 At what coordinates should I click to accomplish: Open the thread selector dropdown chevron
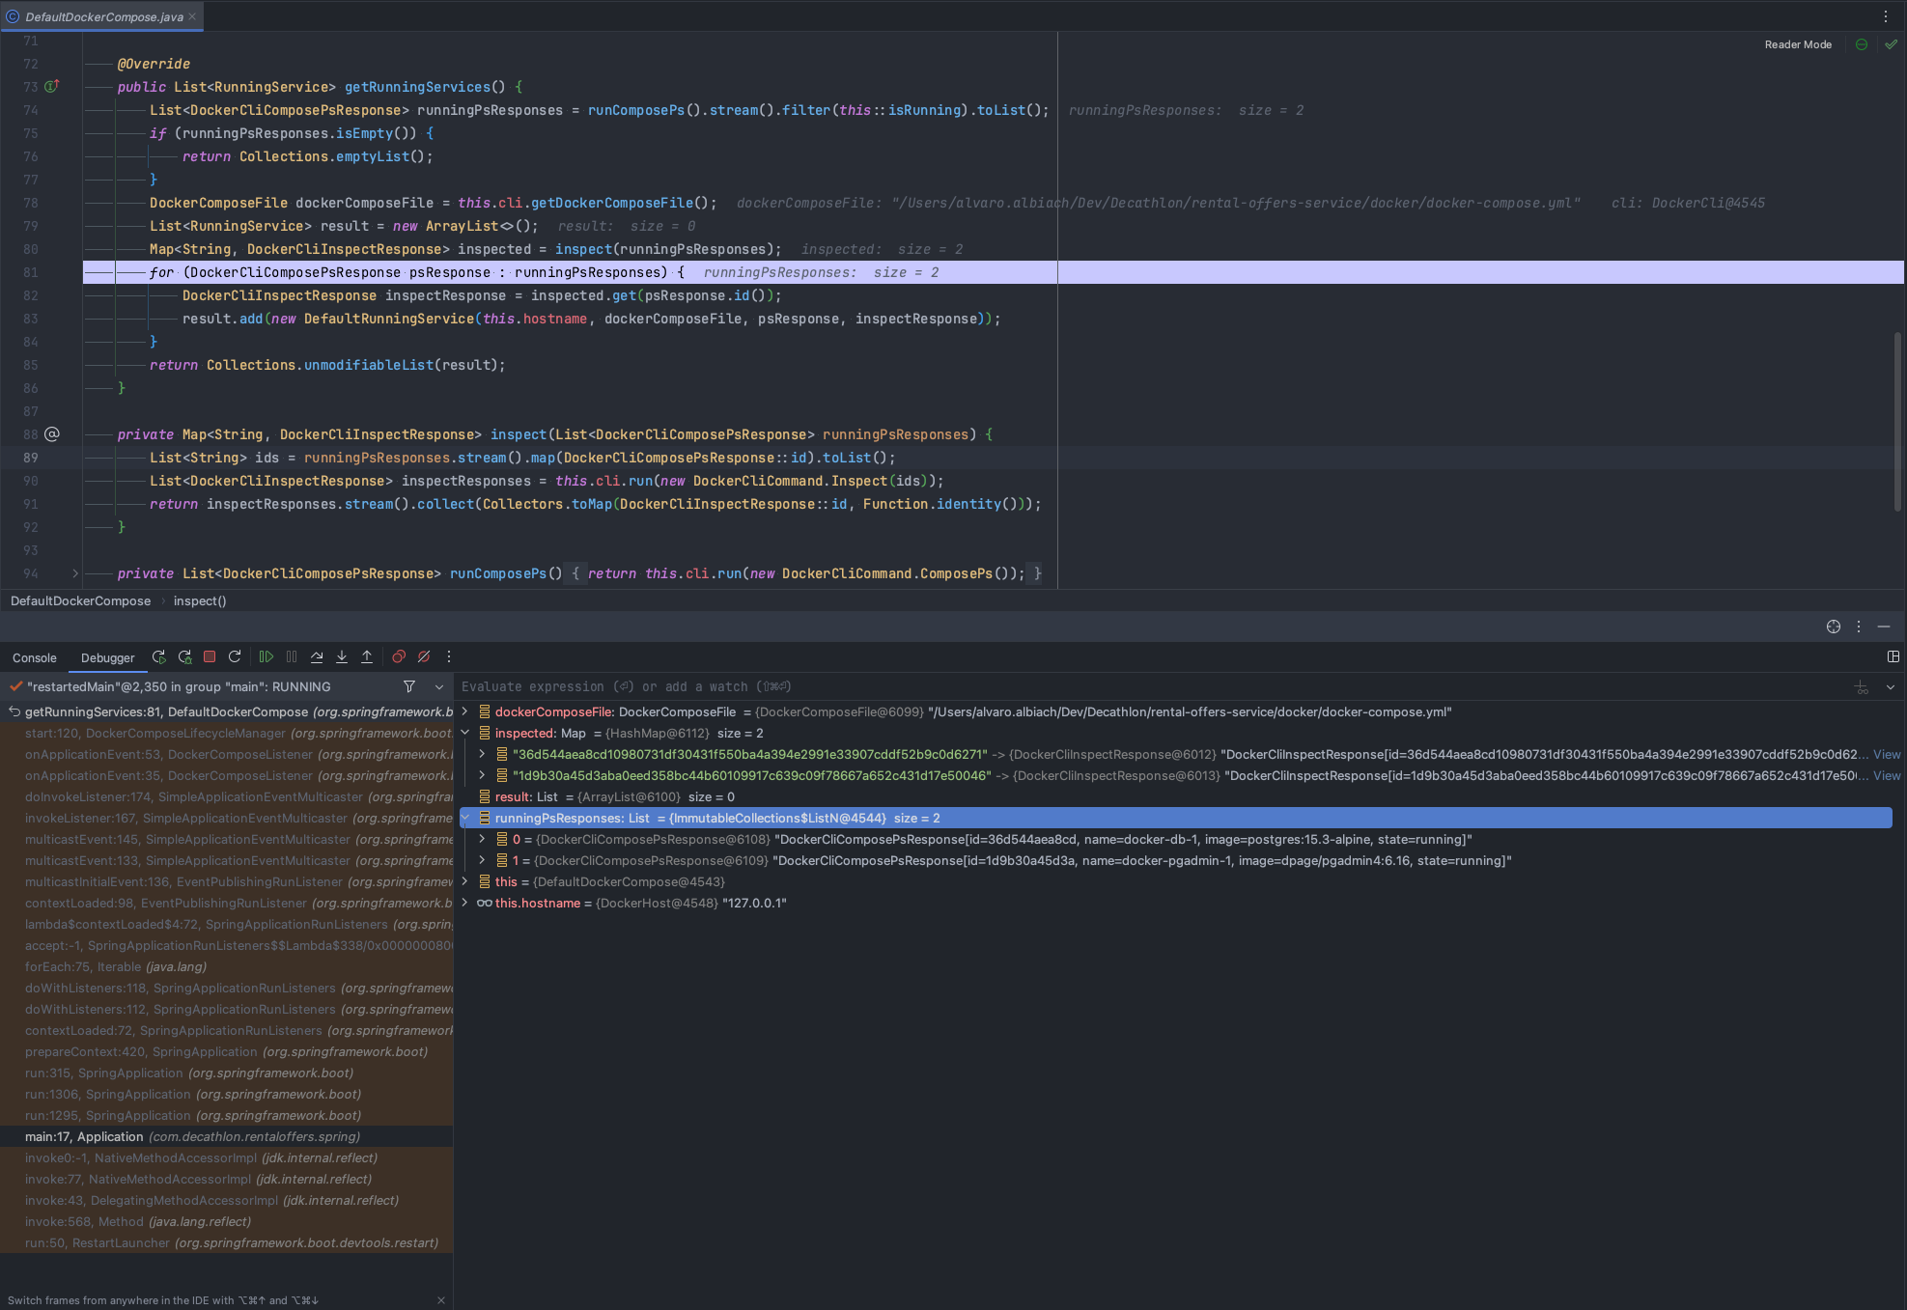tap(439, 686)
